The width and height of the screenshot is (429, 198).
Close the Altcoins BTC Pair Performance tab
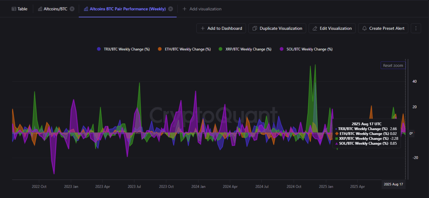[171, 9]
